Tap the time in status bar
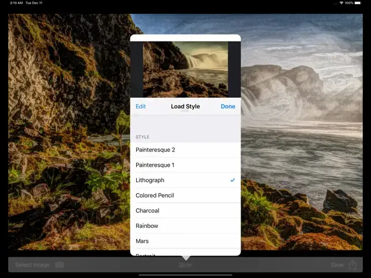Image resolution: width=371 pixels, height=278 pixels. coord(16,3)
